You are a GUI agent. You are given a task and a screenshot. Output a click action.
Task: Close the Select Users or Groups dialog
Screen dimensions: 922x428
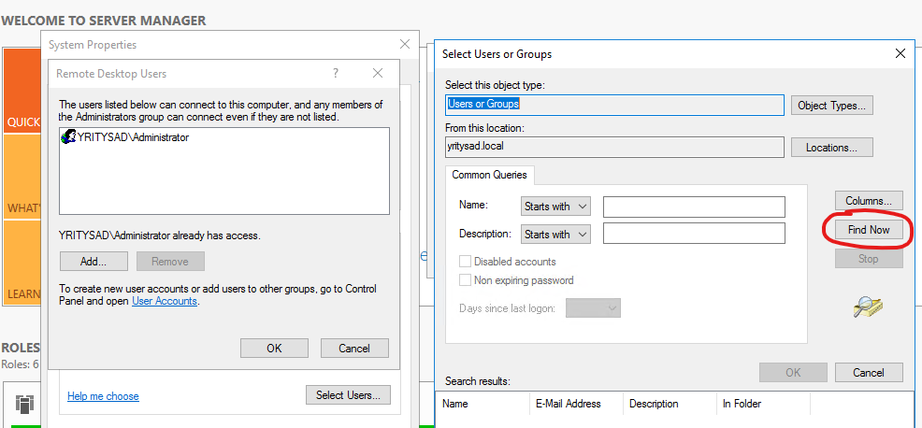pyautogui.click(x=900, y=53)
